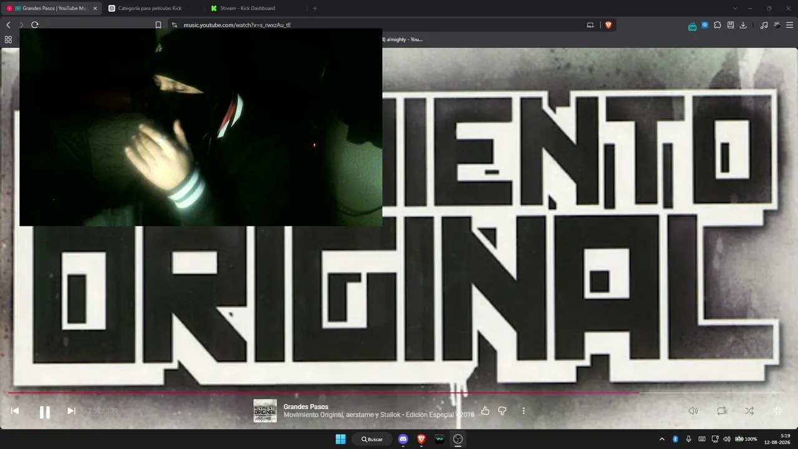Open the browser Downloads panel
The image size is (798, 449).
743,25
